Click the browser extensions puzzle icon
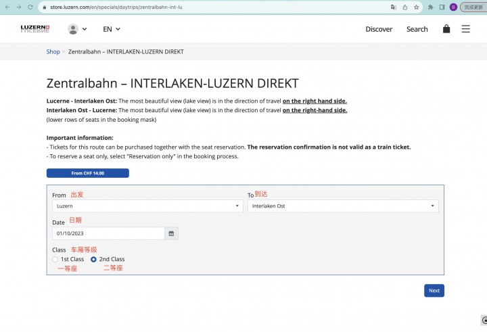Image resolution: width=487 pixels, height=332 pixels. click(430, 7)
